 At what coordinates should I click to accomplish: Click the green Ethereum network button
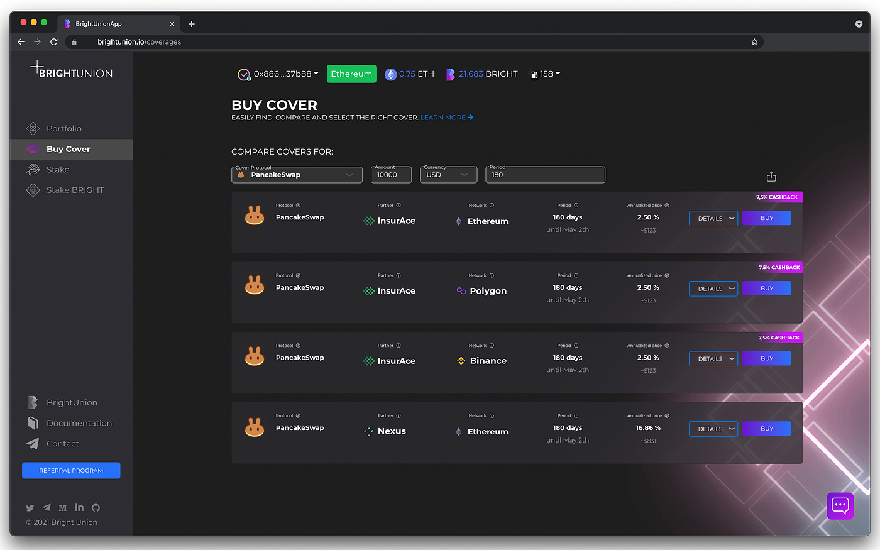point(351,74)
